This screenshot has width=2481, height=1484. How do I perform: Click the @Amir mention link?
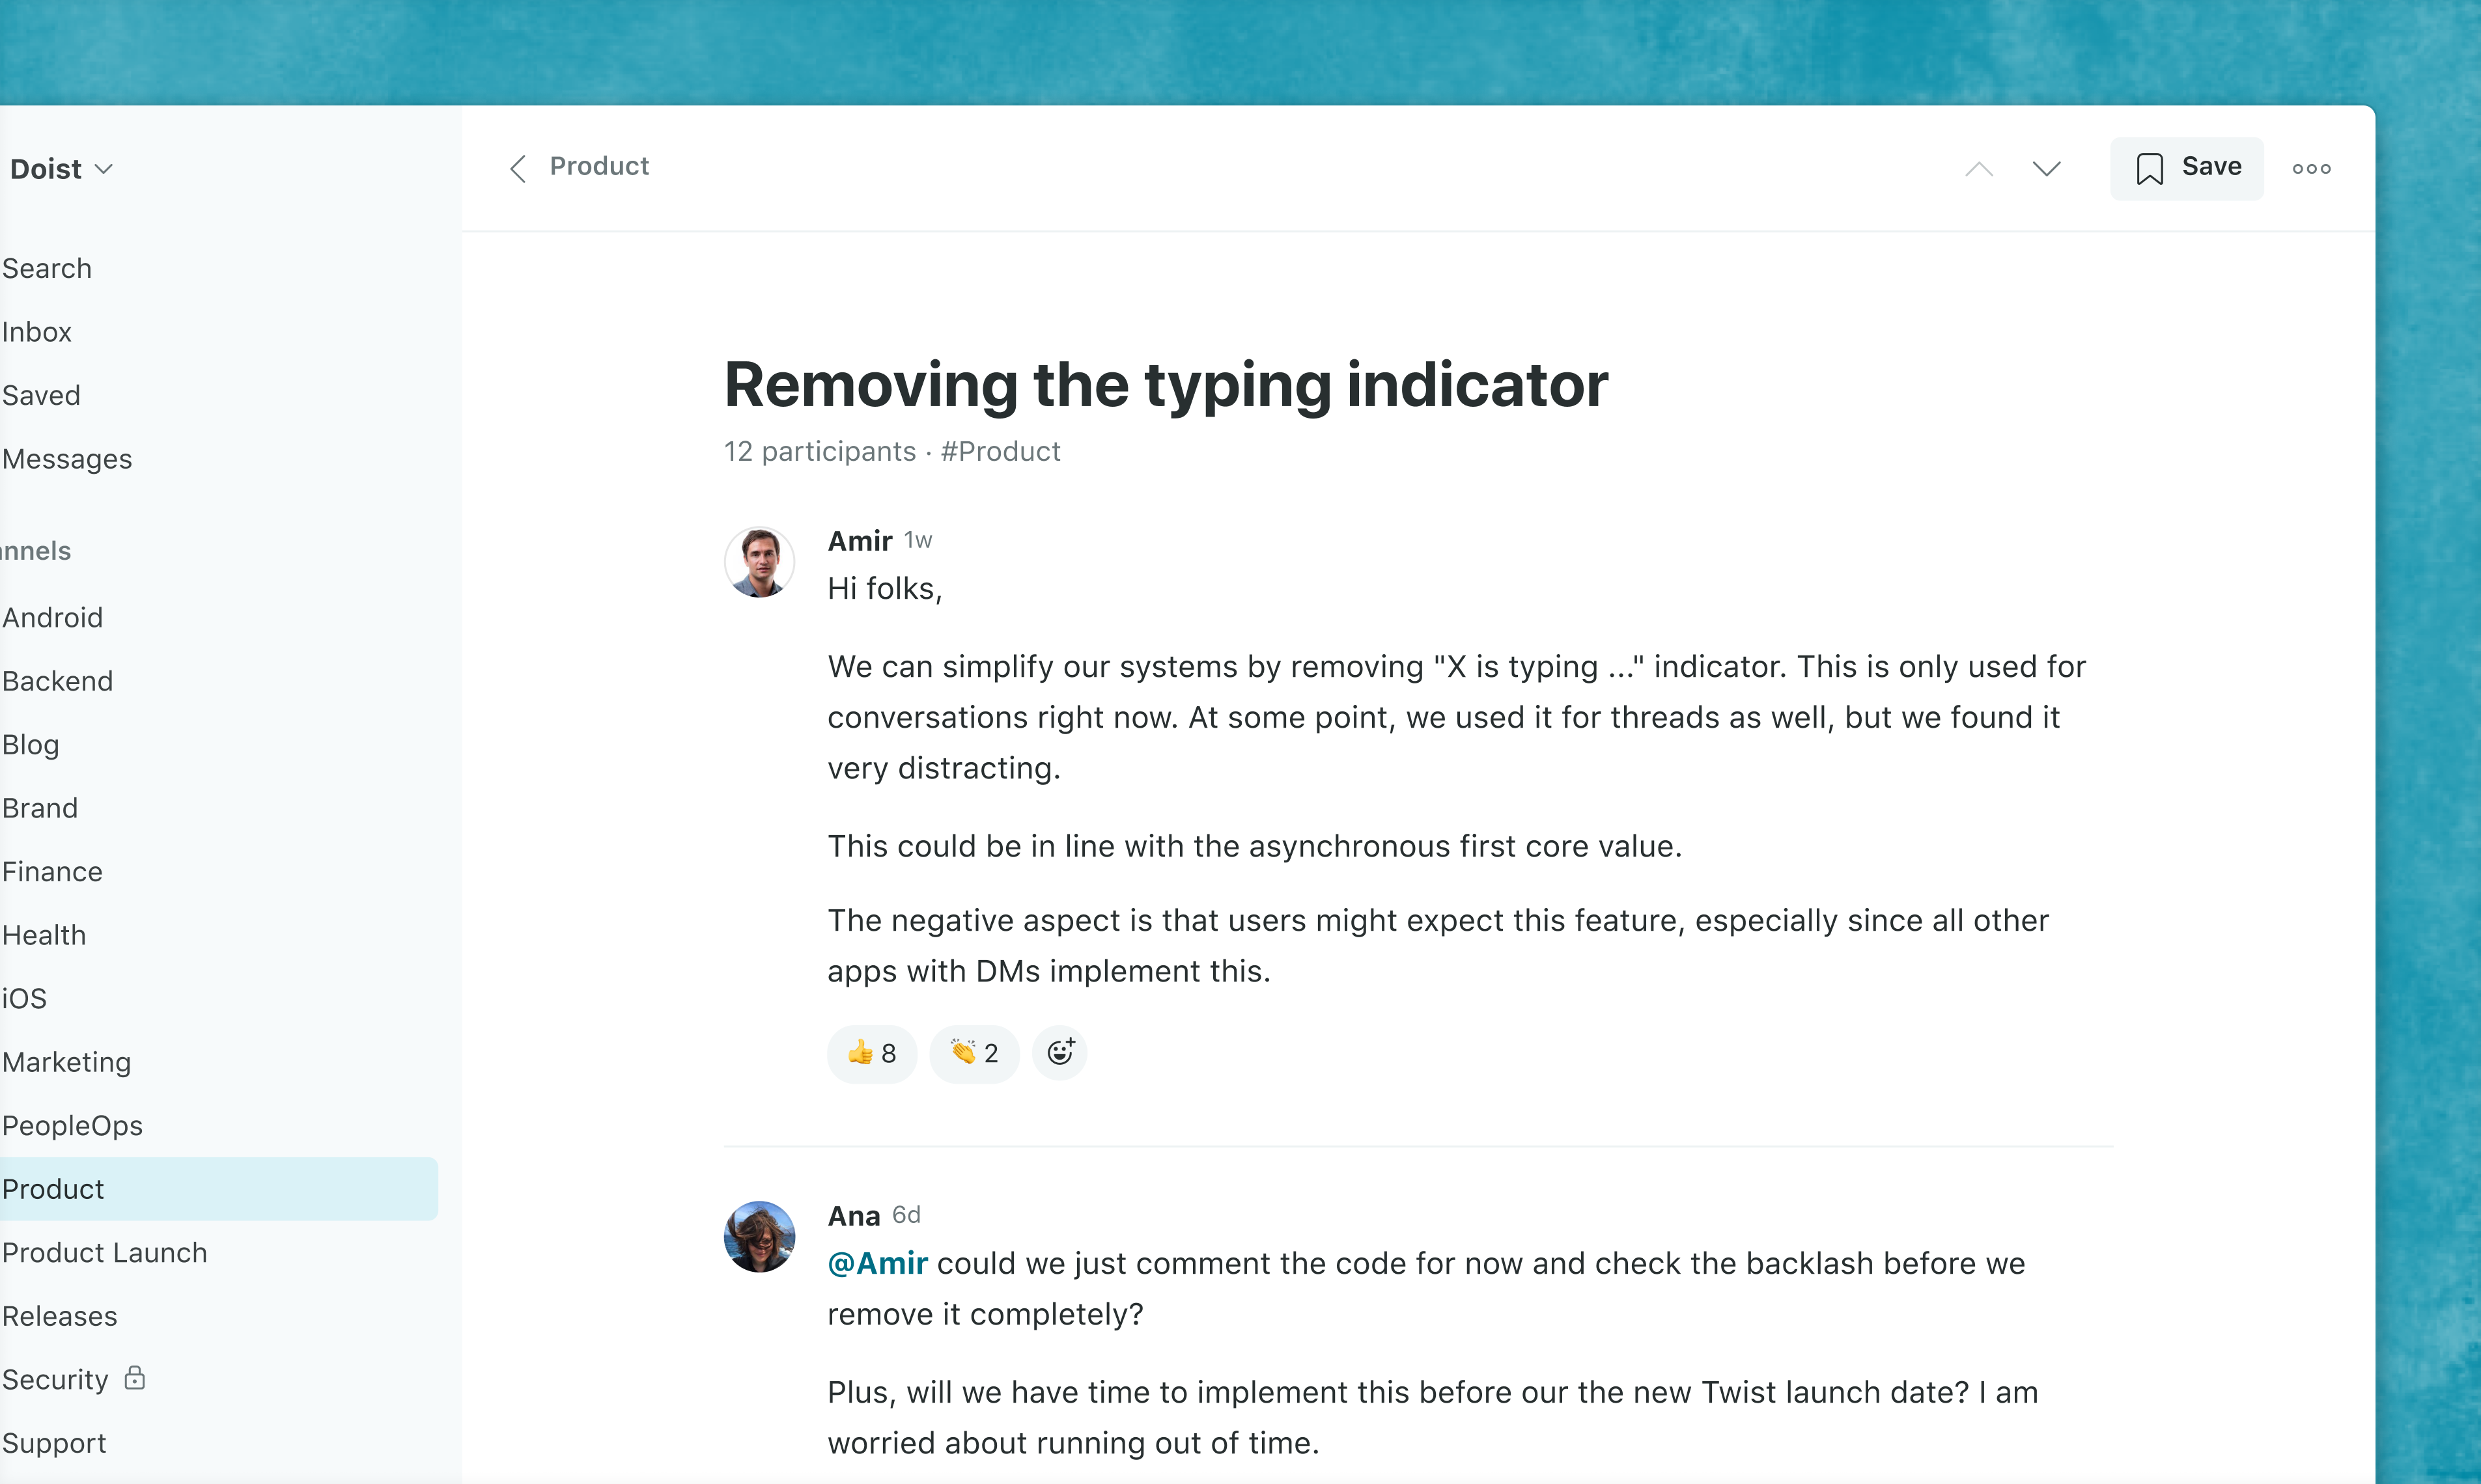[x=877, y=1263]
